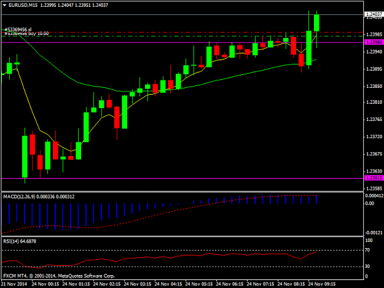
Task: Click the 21 Nov 2014 date label
Action: point(14,284)
